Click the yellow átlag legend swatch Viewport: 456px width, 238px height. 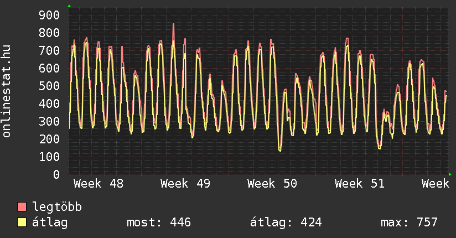(22, 223)
